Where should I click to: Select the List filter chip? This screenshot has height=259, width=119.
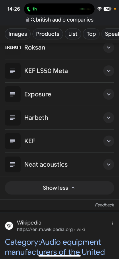pos(73,34)
